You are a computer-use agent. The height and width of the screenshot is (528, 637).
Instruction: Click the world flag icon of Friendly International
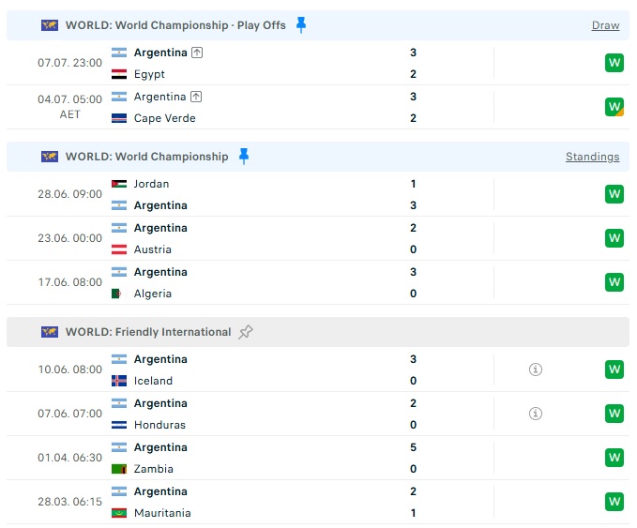pos(50,332)
